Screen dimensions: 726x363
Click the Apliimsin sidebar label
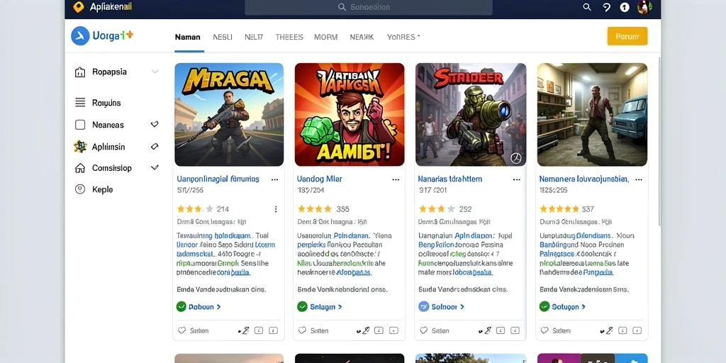(x=108, y=147)
